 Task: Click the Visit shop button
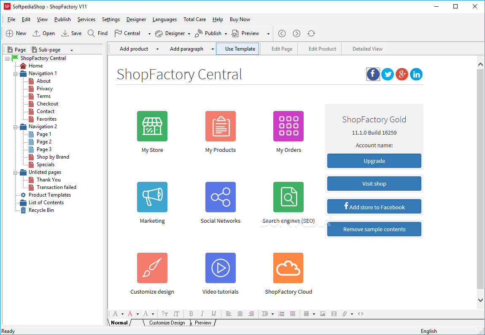pyautogui.click(x=374, y=184)
